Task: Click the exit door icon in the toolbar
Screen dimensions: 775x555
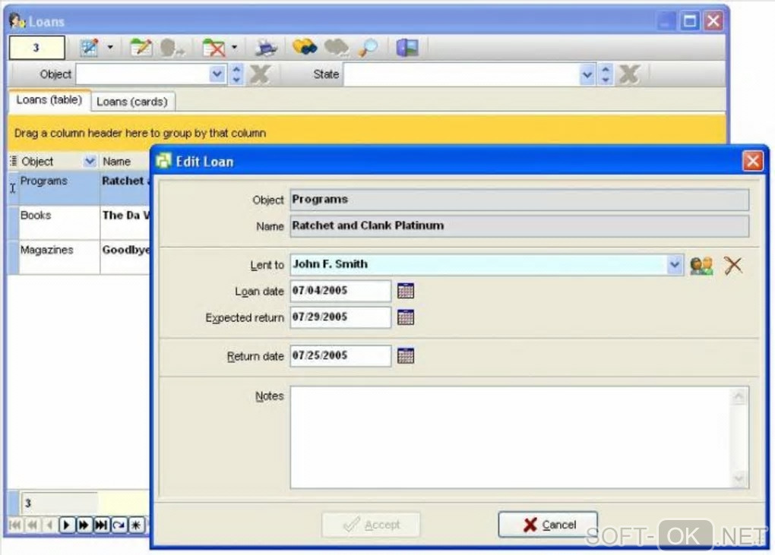Action: click(x=407, y=48)
